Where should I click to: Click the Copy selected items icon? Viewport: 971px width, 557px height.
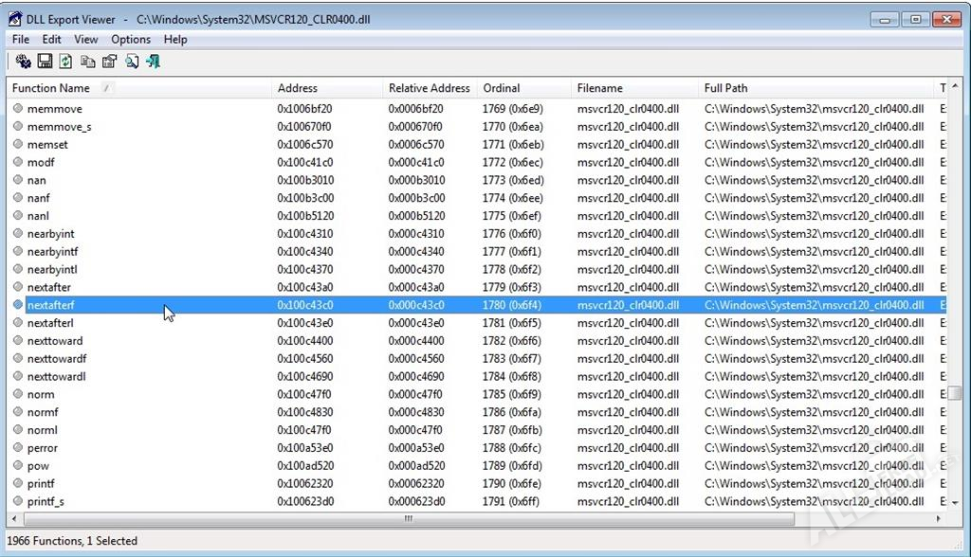tap(87, 62)
